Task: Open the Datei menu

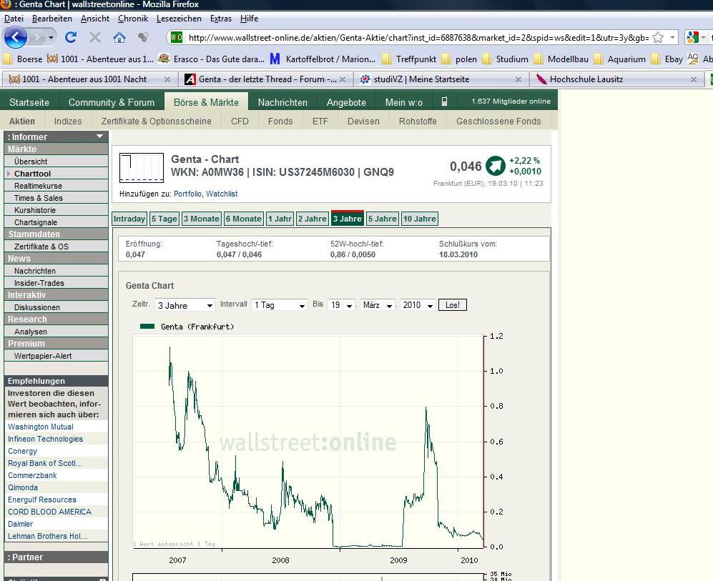Action: (x=14, y=19)
